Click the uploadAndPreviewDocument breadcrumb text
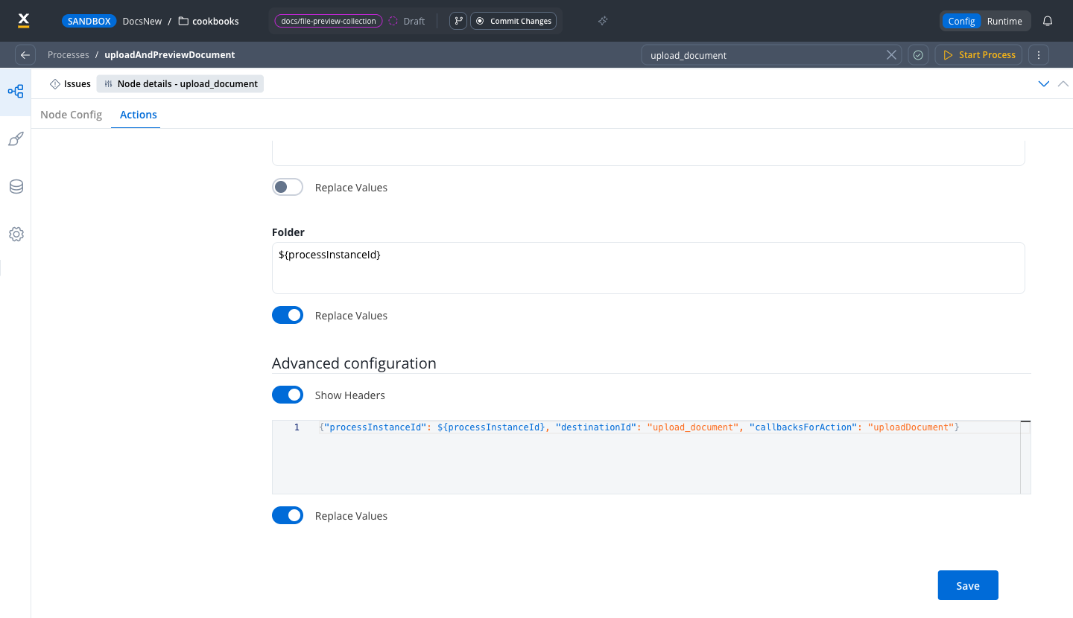The height and width of the screenshot is (618, 1073). tap(170, 55)
